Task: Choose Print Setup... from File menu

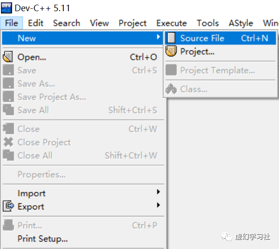Action: [x=42, y=239]
